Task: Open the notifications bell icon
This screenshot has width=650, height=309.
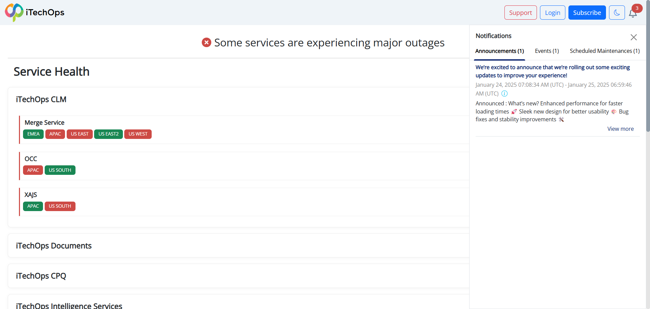Action: (633, 13)
